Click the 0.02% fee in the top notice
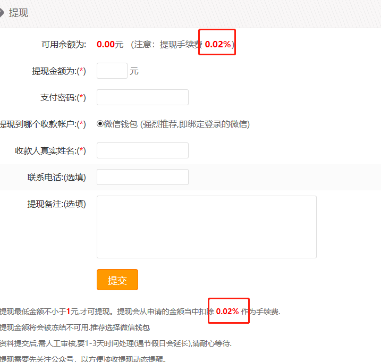The image size is (381, 362). pos(218,45)
